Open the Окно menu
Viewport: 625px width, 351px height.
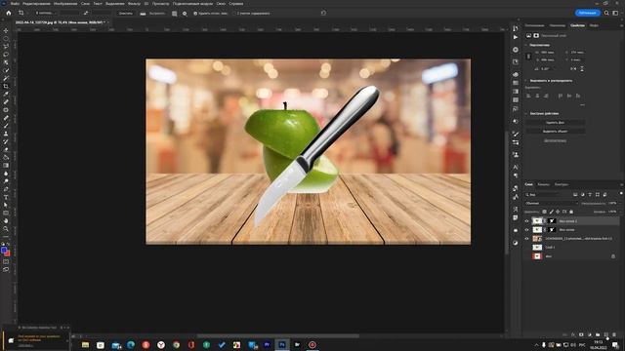pos(221,4)
